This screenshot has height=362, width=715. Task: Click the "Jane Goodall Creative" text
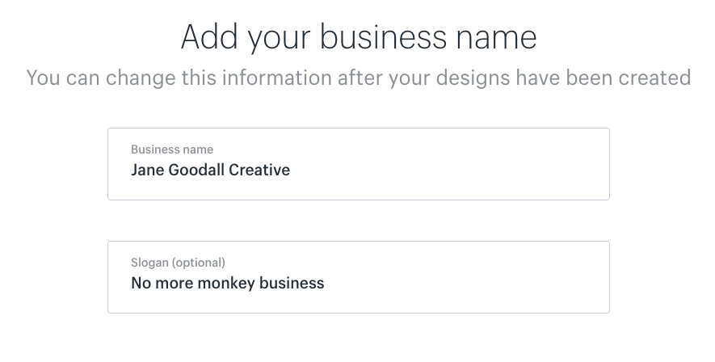pos(210,170)
